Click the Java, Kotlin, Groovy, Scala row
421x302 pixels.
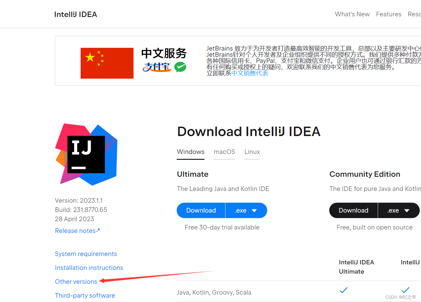click(x=214, y=292)
